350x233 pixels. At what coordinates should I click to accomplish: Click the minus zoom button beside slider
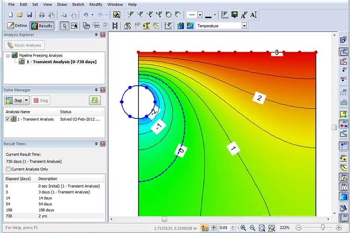tap(299, 228)
